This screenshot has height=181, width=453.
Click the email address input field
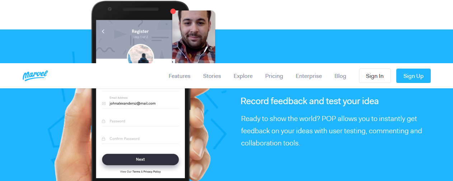click(x=140, y=102)
